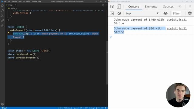Click the webcam presenter thumbnail
Image resolution: width=194 pixels, height=109 pixels.
[x=178, y=95]
